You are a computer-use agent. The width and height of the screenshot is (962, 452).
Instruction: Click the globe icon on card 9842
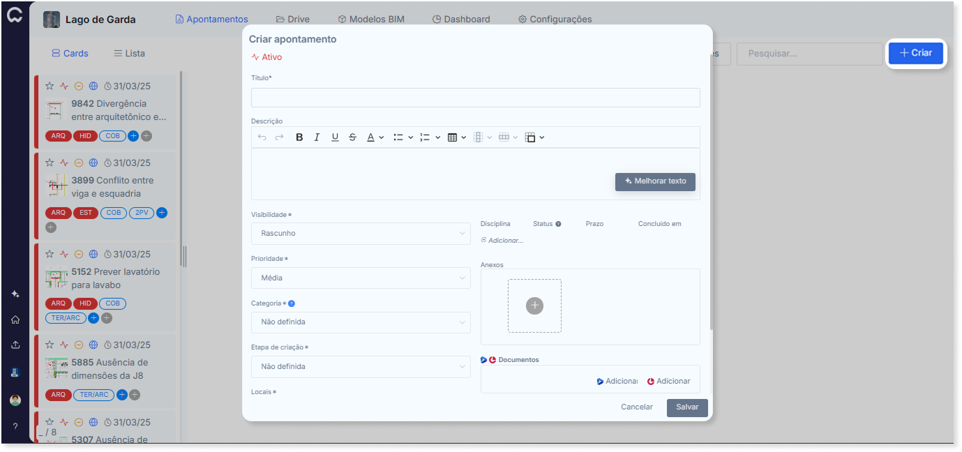point(93,86)
